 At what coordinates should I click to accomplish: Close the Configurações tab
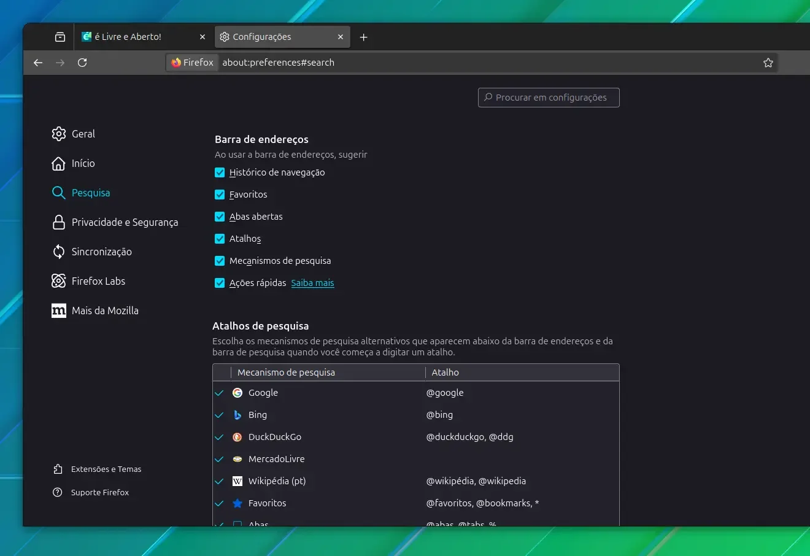coord(341,37)
